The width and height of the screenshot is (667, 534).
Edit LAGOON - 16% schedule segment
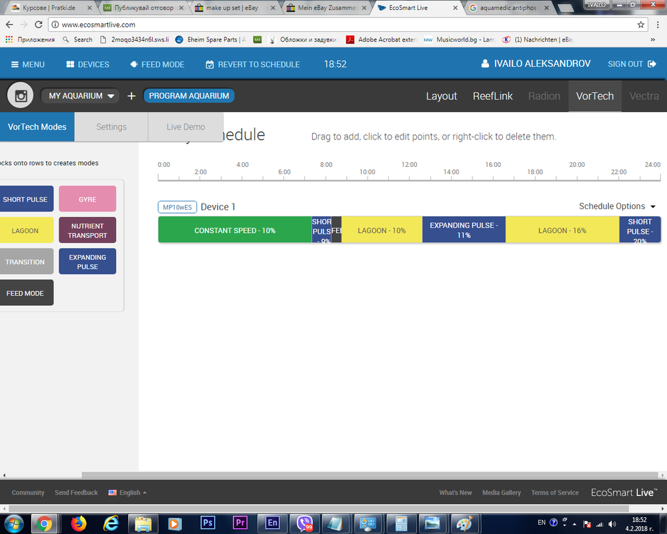562,230
